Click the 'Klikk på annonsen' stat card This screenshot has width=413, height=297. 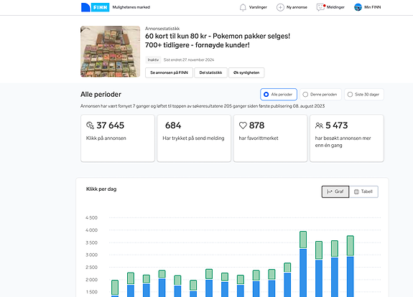coord(118,138)
